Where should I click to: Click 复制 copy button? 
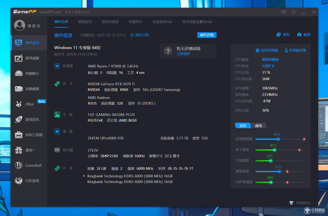click(283, 35)
